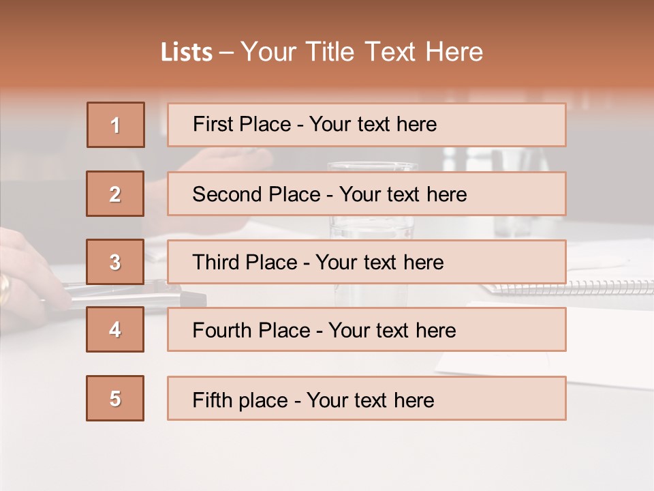Viewport: 654px width, 491px height.
Task: Choose the "Fifth place - Your text here" bar
Action: pyautogui.click(x=367, y=398)
